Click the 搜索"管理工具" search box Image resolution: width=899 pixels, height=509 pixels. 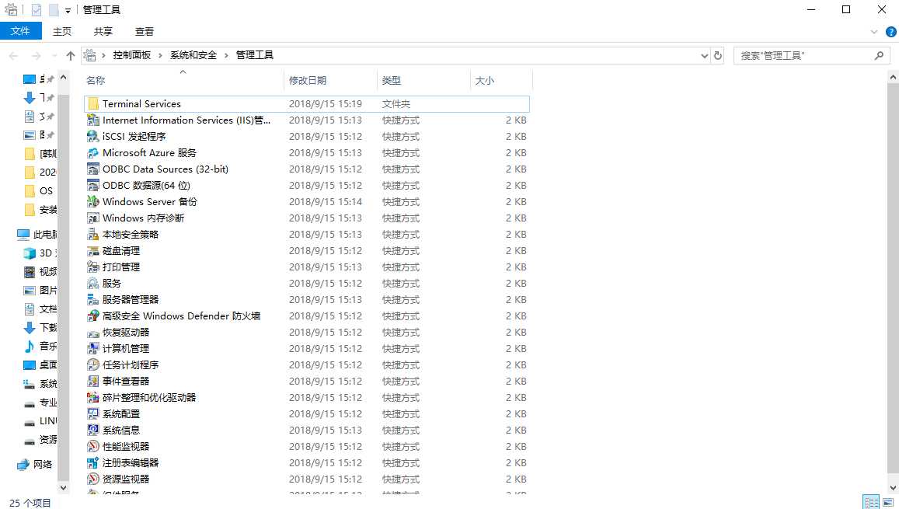tap(811, 56)
